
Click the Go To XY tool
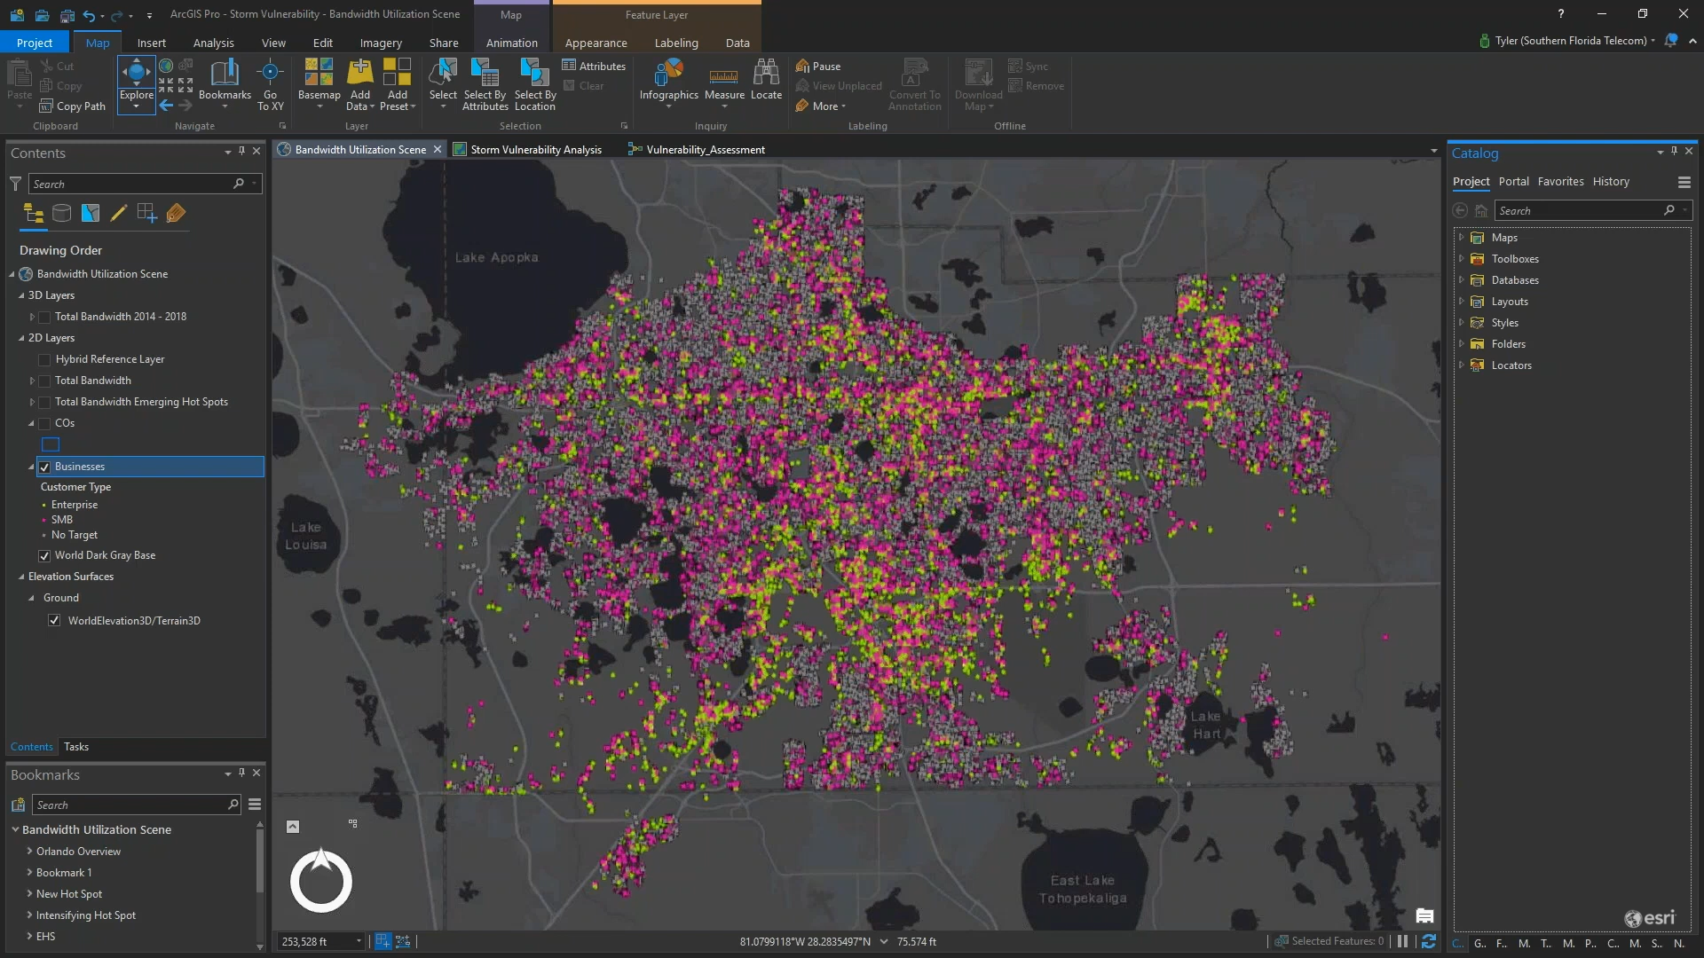pos(271,84)
